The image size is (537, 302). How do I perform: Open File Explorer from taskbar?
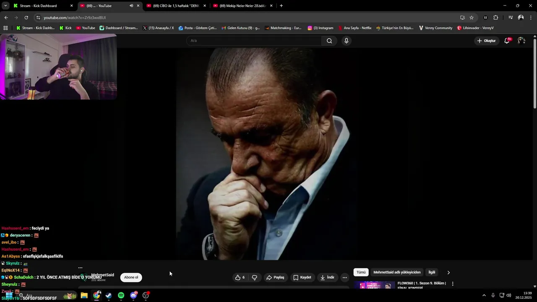click(84, 295)
